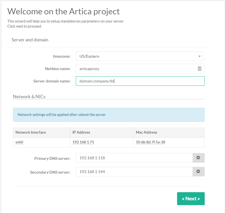The width and height of the screenshot is (225, 213).
Task: Open the eth0 network interface link
Action: [x=19, y=142]
